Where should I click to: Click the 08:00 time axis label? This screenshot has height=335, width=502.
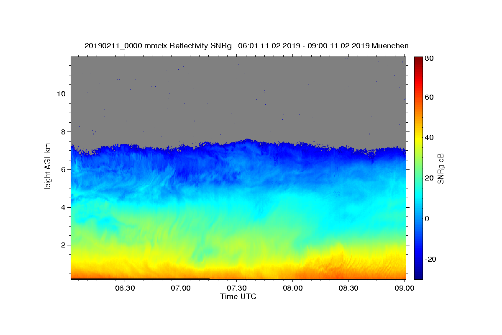click(293, 289)
